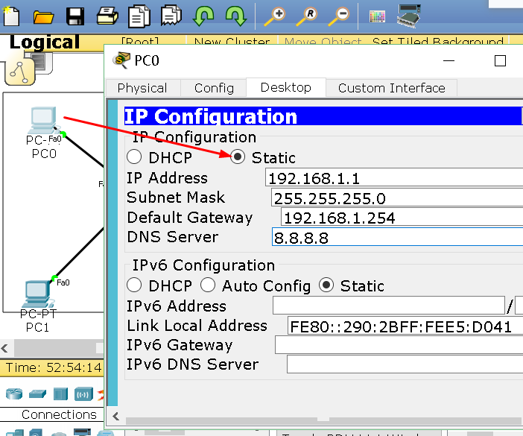Click the logical workspace topology icon
Viewport: 523px width, 436px height.
[20, 71]
